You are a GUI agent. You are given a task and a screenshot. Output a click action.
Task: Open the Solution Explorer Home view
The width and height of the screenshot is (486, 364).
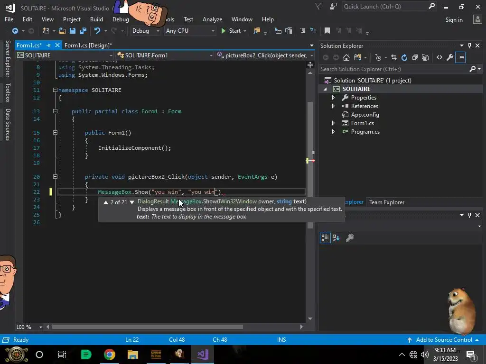pos(346,57)
